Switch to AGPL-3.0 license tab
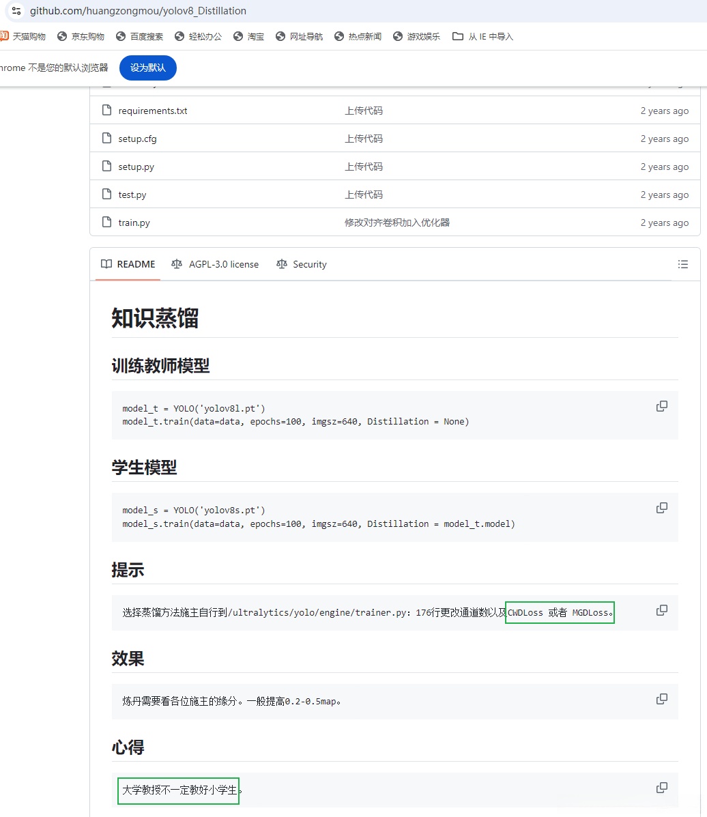 coord(215,264)
